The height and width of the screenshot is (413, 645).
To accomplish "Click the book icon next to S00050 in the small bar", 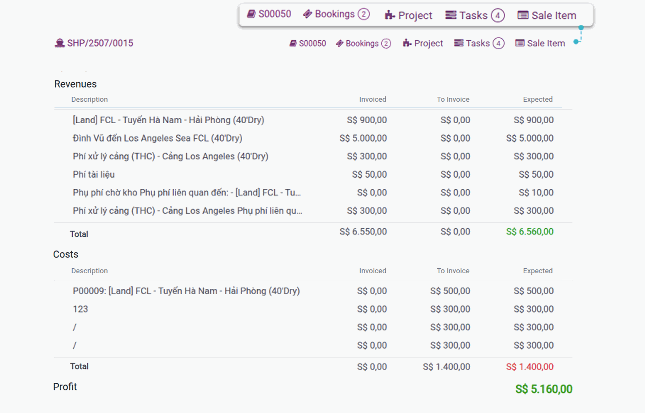I will click(x=293, y=43).
